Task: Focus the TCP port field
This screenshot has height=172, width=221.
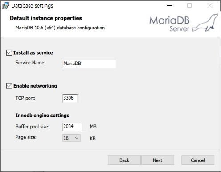Action: click(70, 98)
